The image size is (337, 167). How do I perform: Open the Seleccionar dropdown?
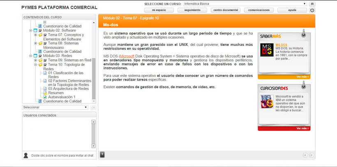[55, 107]
